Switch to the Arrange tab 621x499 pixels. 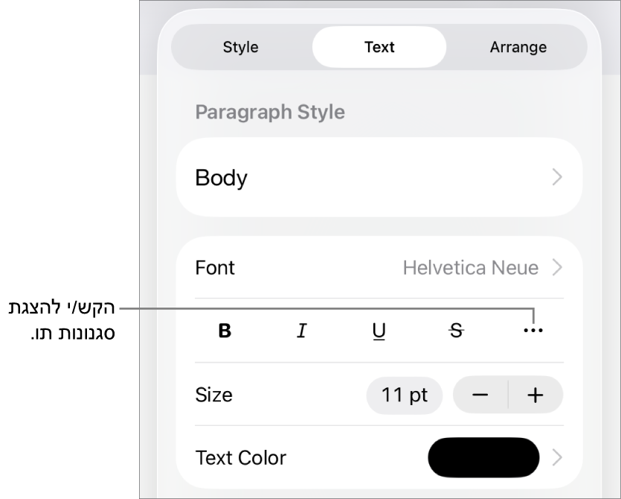point(518,47)
